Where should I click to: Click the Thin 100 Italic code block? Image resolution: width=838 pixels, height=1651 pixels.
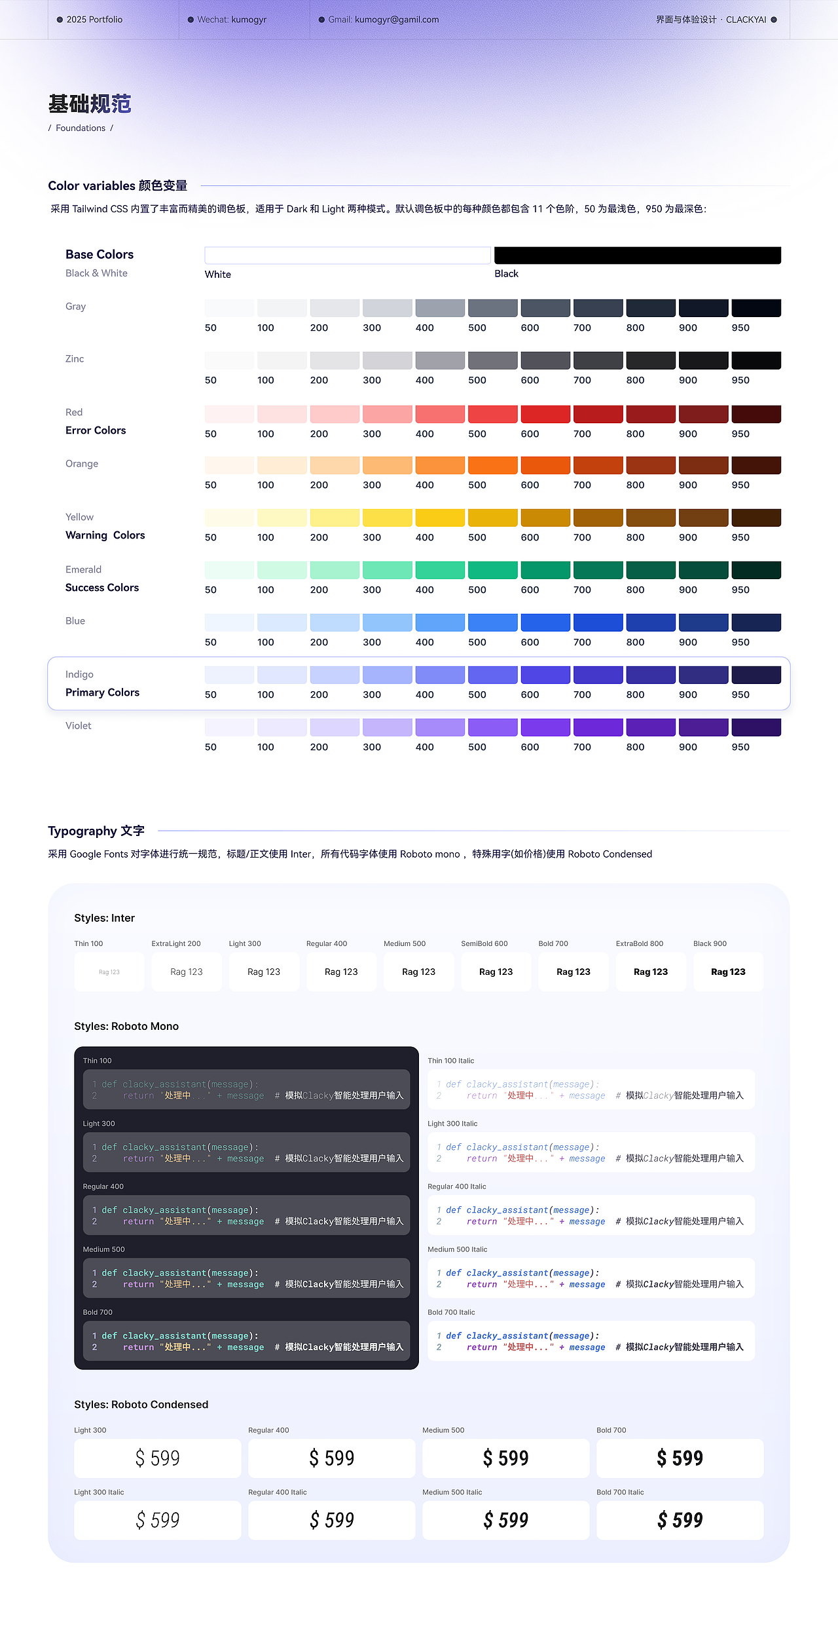[591, 1090]
